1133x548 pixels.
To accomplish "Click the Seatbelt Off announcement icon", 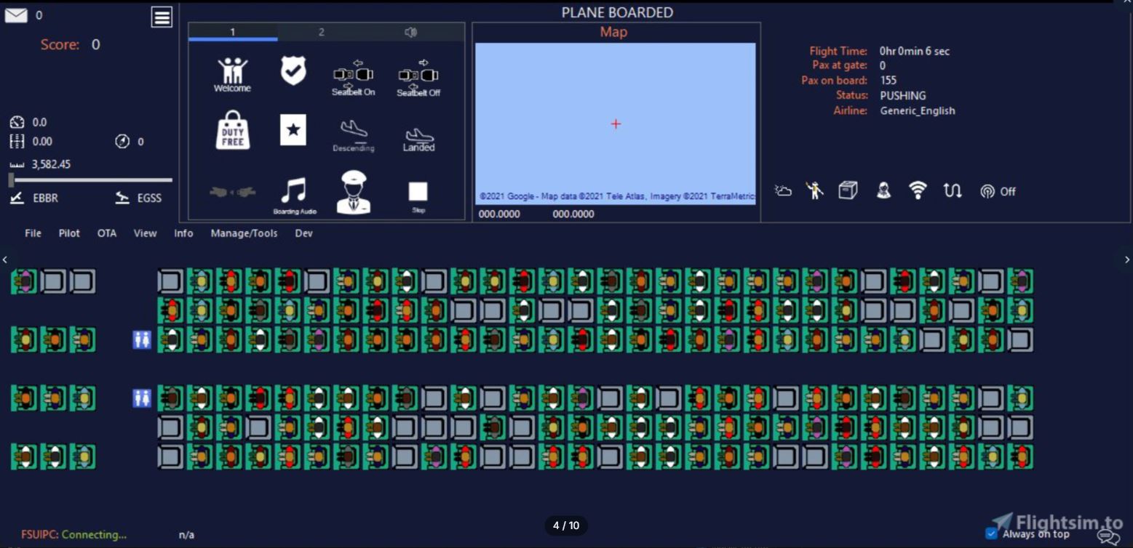I will [x=418, y=77].
